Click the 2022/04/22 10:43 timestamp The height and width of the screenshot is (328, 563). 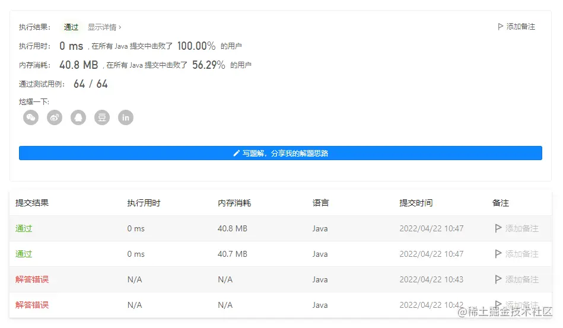431,279
